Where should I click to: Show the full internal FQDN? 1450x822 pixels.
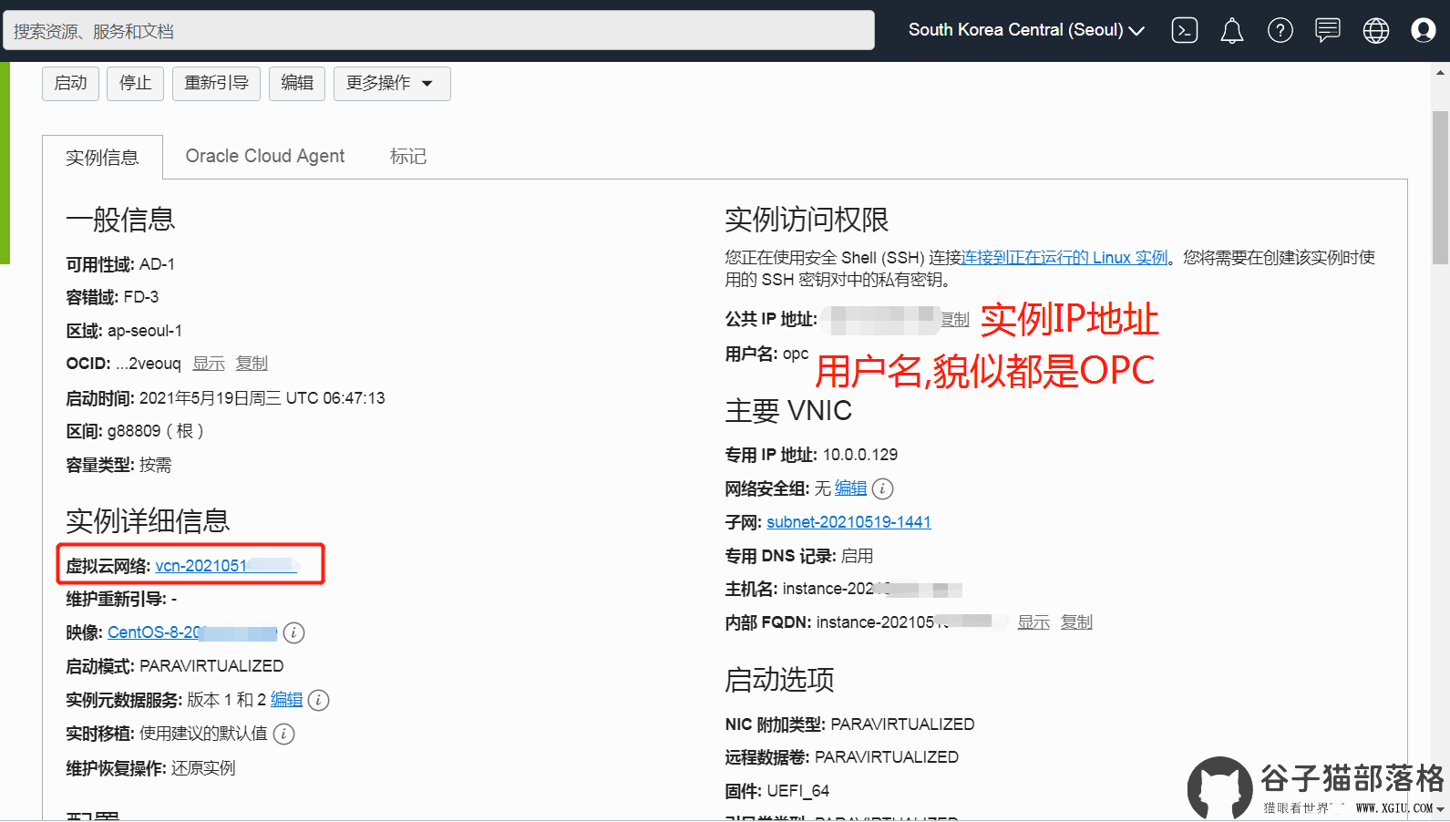1034,622
